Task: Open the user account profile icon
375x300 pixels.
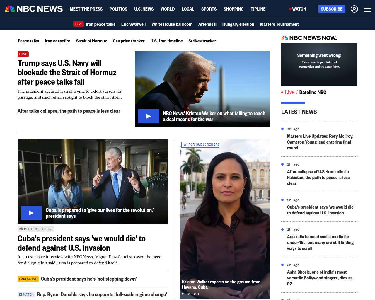Action: point(354,9)
